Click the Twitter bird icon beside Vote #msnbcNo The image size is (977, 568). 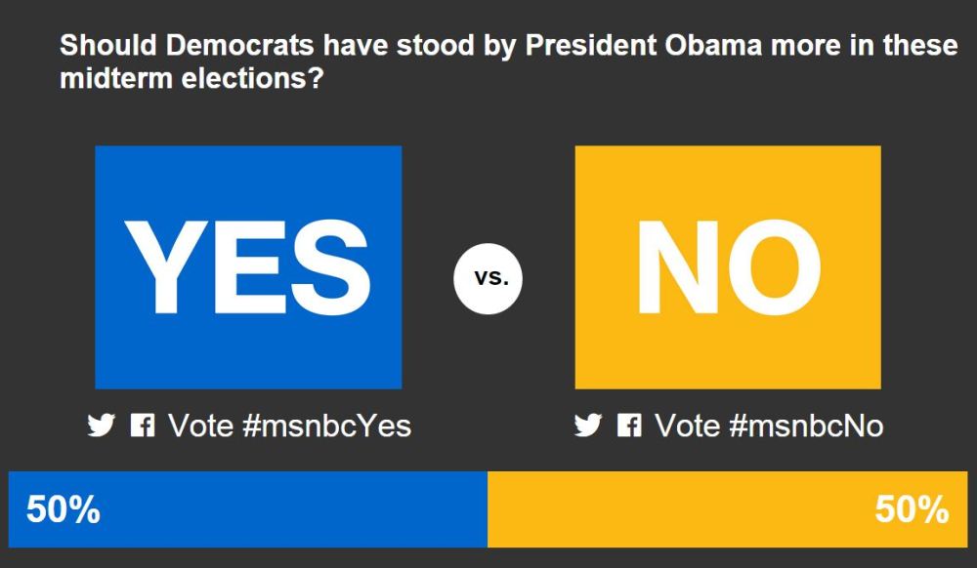[x=588, y=426]
